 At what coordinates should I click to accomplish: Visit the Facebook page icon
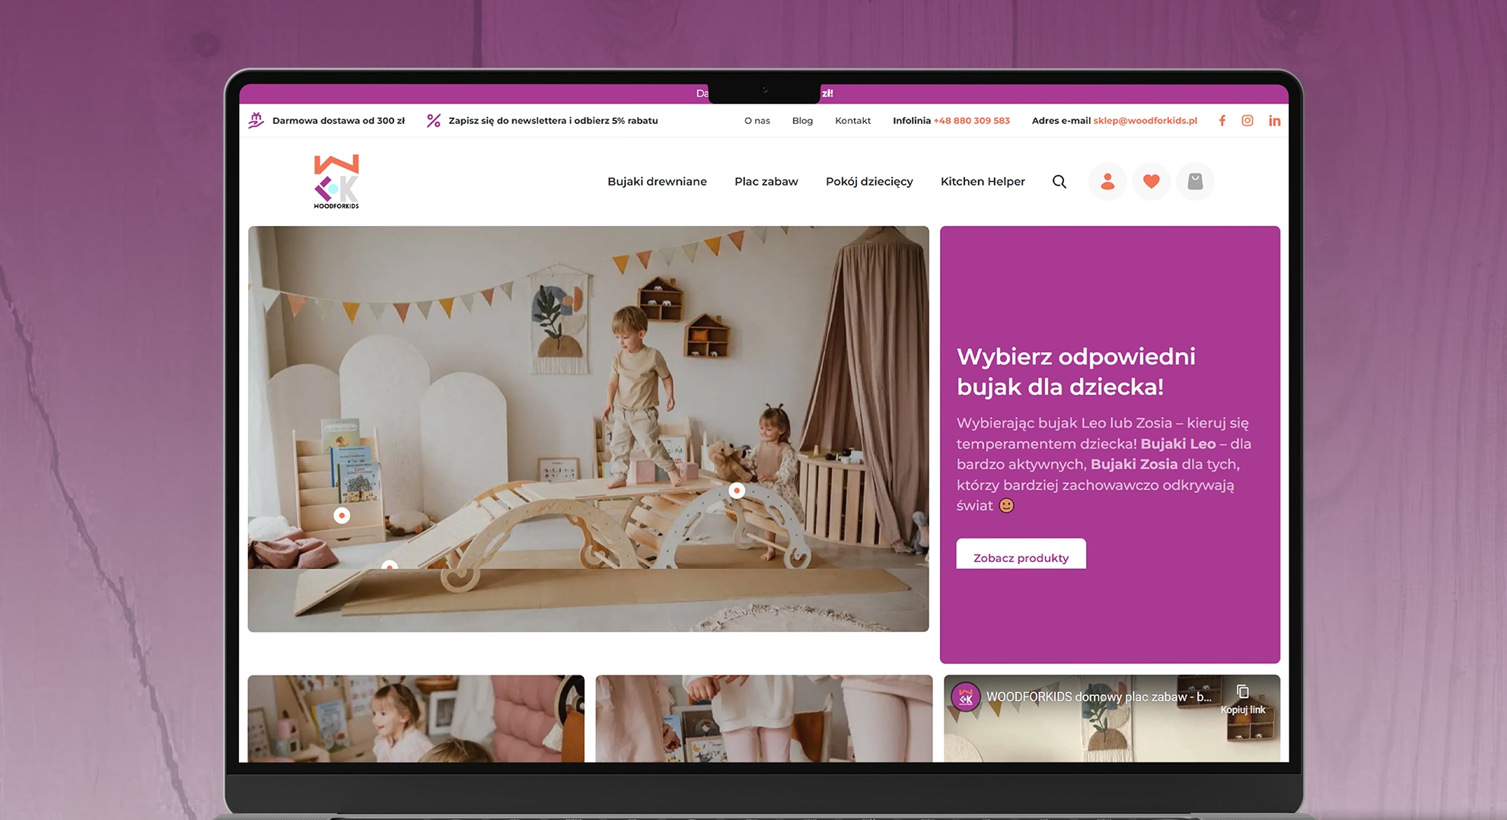(1222, 121)
